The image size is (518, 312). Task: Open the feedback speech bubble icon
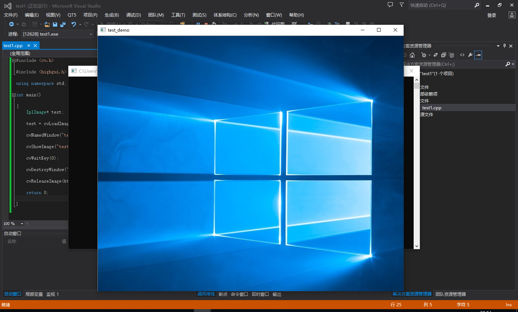pyautogui.click(x=390, y=5)
